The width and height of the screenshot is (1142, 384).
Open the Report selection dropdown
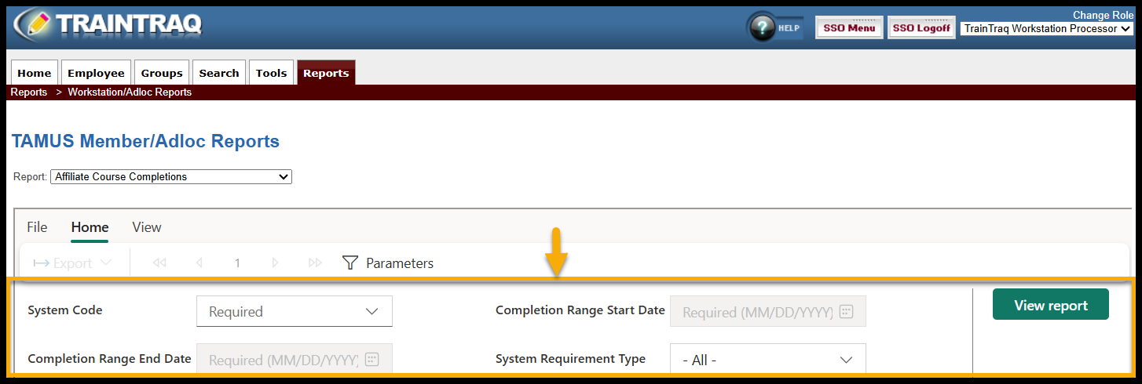tap(170, 177)
